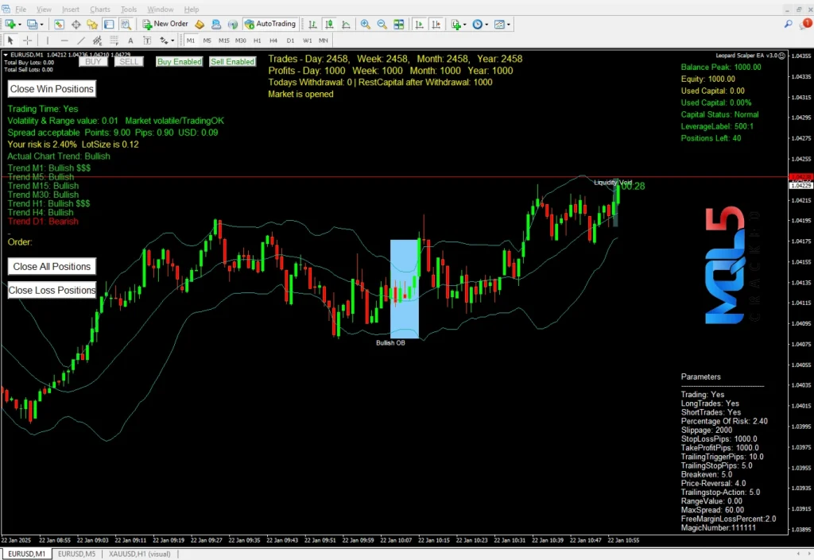Zoom in on the chart
The image size is (814, 560).
[x=365, y=24]
